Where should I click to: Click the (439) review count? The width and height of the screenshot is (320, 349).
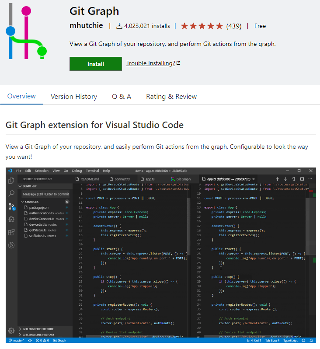[234, 26]
